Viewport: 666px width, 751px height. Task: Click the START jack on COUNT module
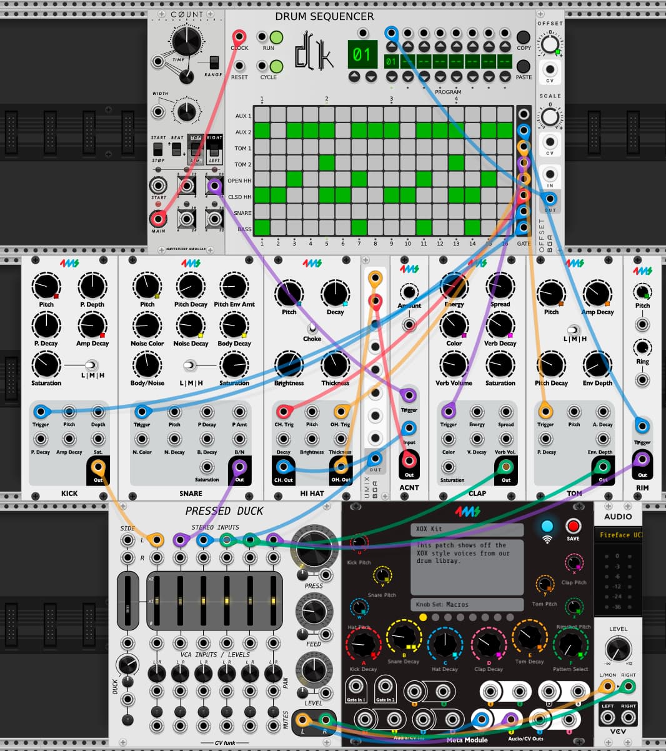click(x=158, y=186)
